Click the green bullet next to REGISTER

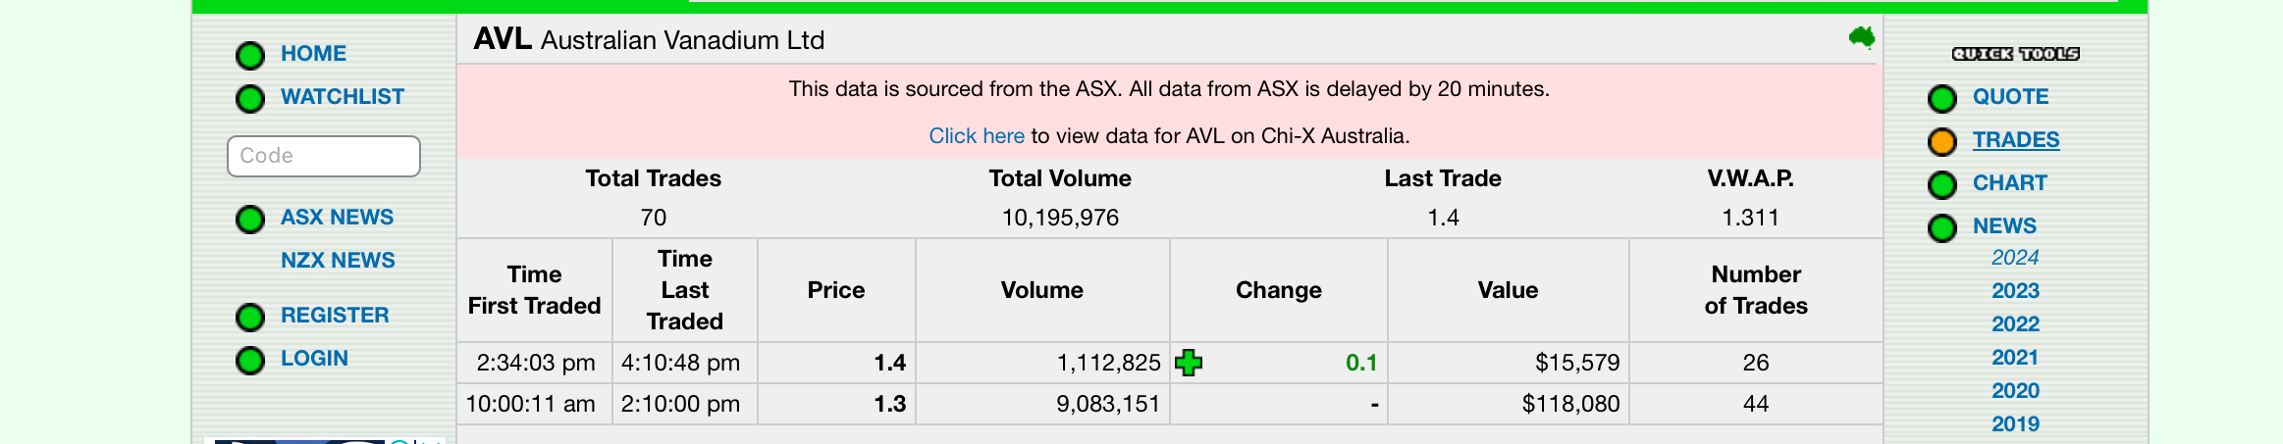(250, 317)
